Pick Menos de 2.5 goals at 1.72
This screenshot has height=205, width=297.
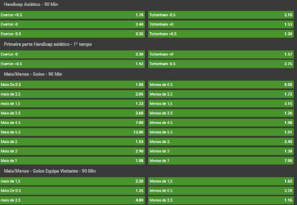(221, 94)
